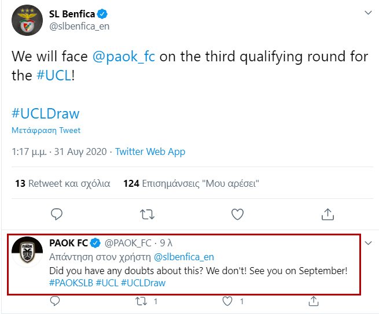Reply to the SL Benfica tweet
The image size is (379, 314).
click(57, 214)
